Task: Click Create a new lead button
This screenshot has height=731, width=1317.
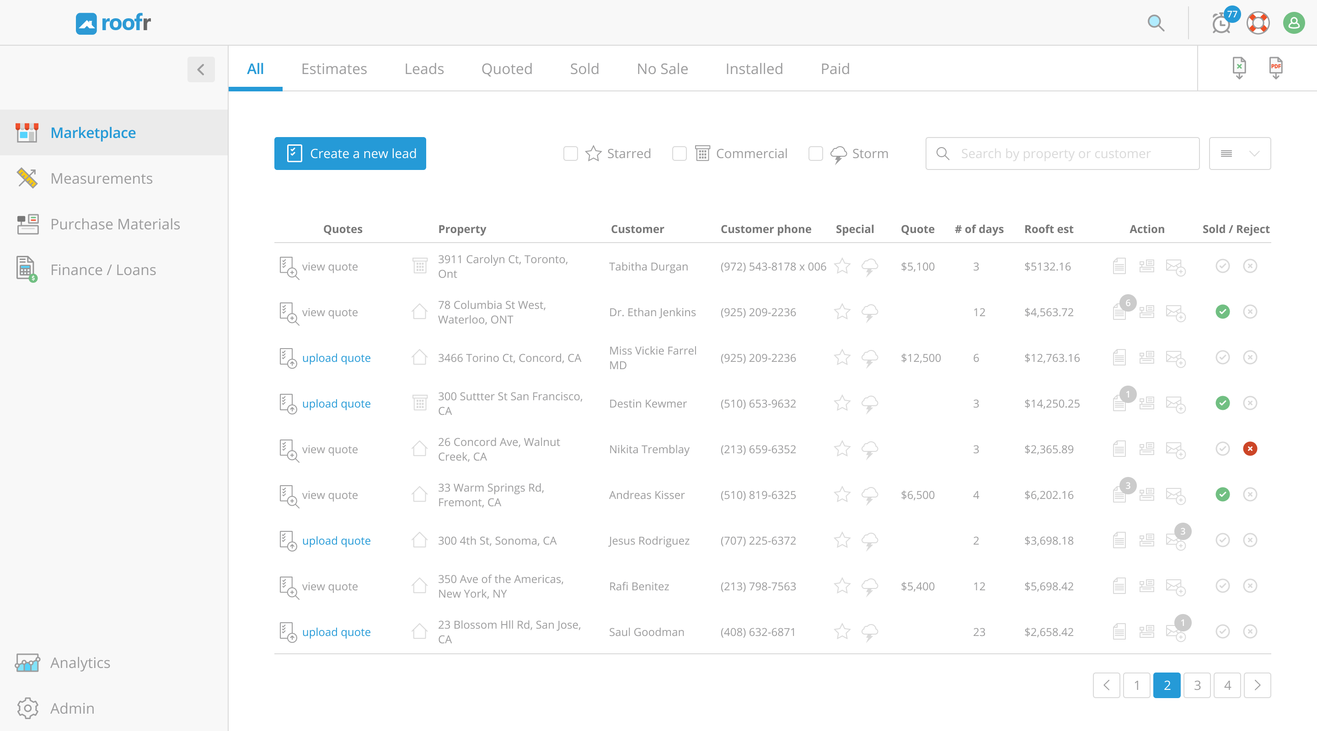Action: (350, 154)
